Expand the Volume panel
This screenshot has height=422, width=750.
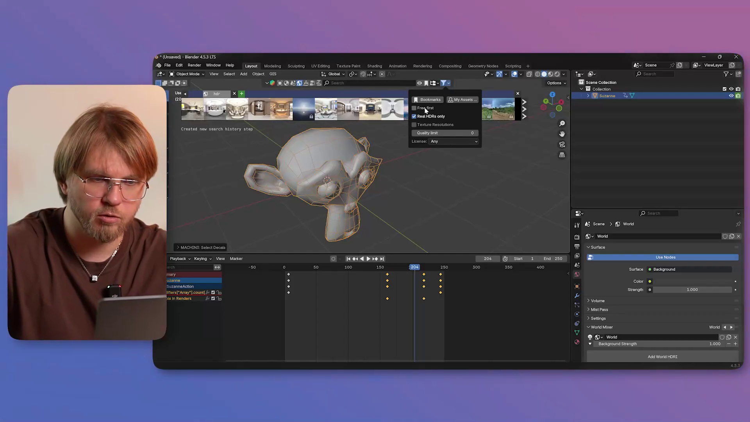coord(598,301)
